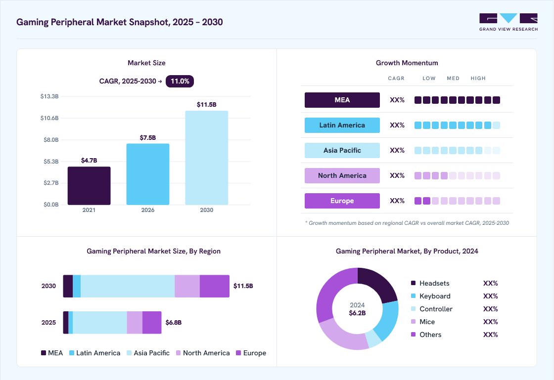Click the 2030 stacked bar row label

tap(48, 286)
